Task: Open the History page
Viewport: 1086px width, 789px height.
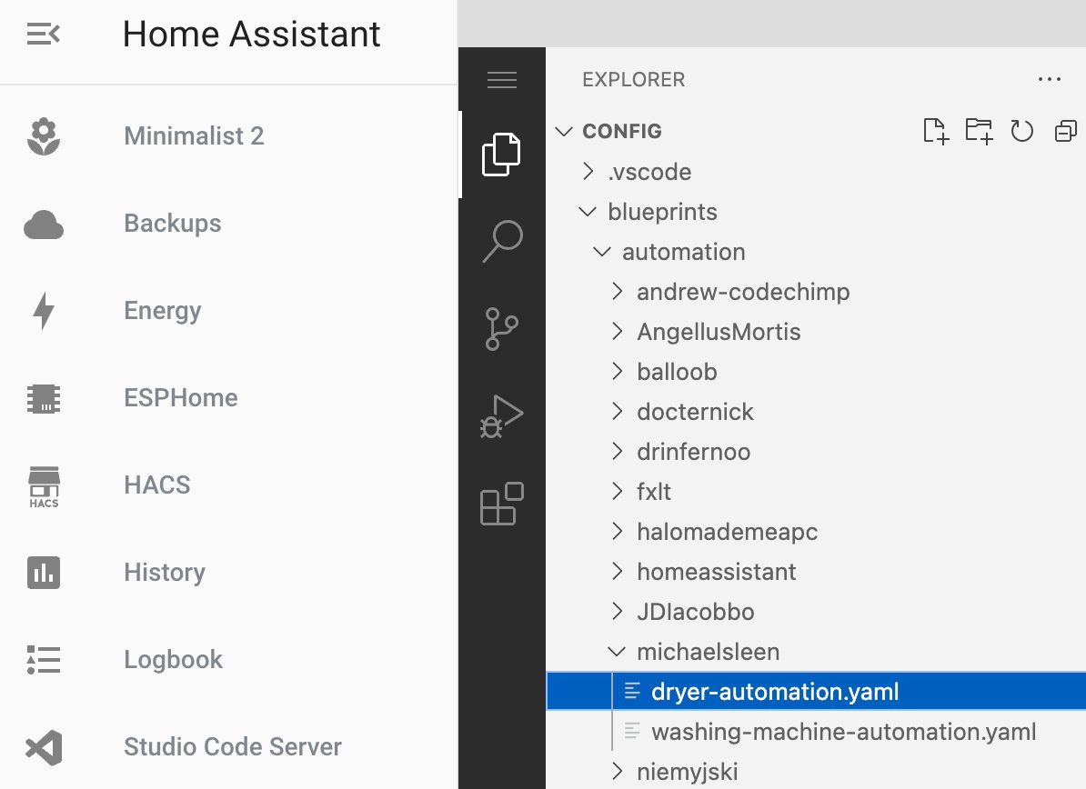Action: tap(165, 573)
